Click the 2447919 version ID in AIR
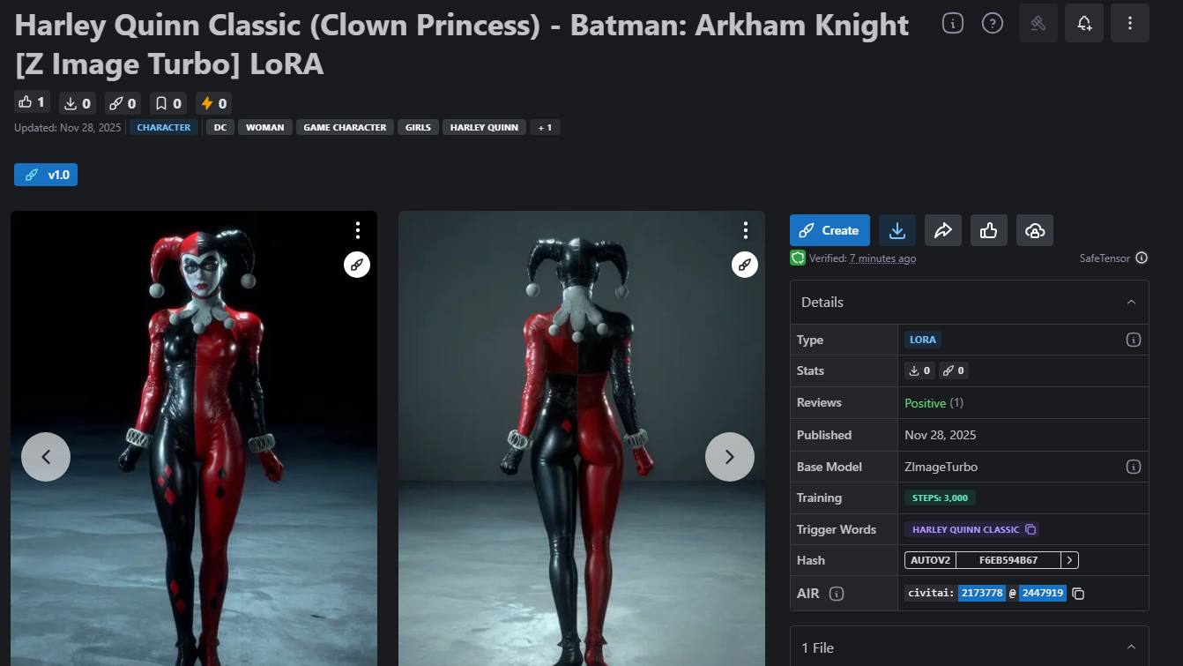1183x666 pixels. [1043, 593]
